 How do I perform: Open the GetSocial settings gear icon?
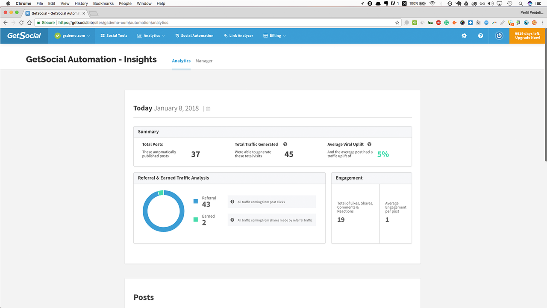pos(464,36)
